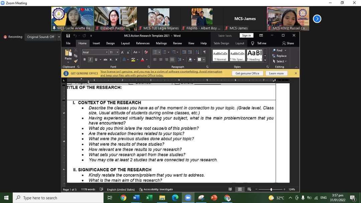
Task: Toggle Bold formatting
Action: click(85, 60)
